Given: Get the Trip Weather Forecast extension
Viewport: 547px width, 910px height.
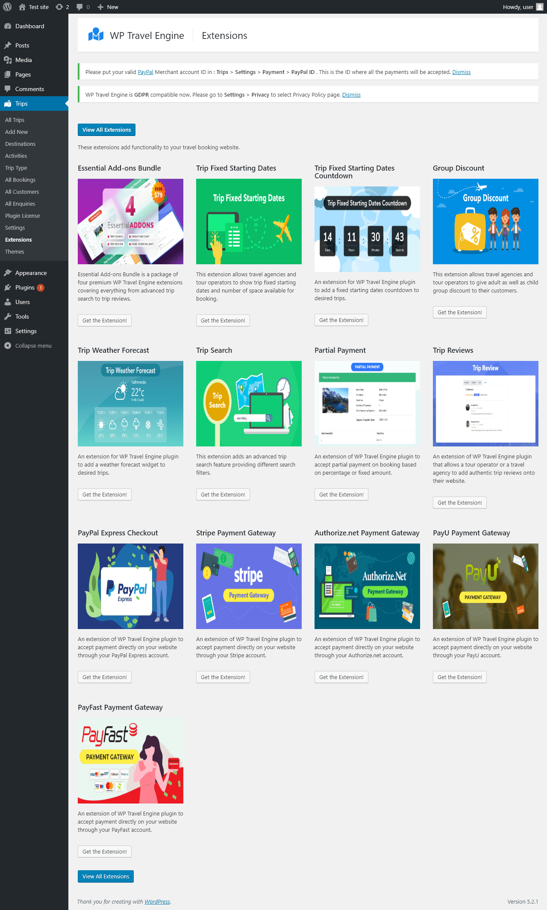Looking at the screenshot, I should click(x=105, y=494).
